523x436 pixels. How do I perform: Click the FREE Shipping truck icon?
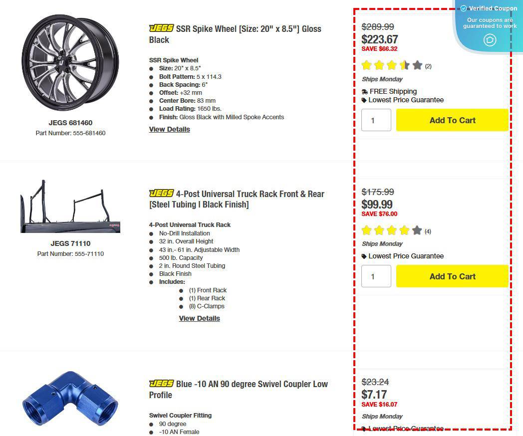coord(365,91)
